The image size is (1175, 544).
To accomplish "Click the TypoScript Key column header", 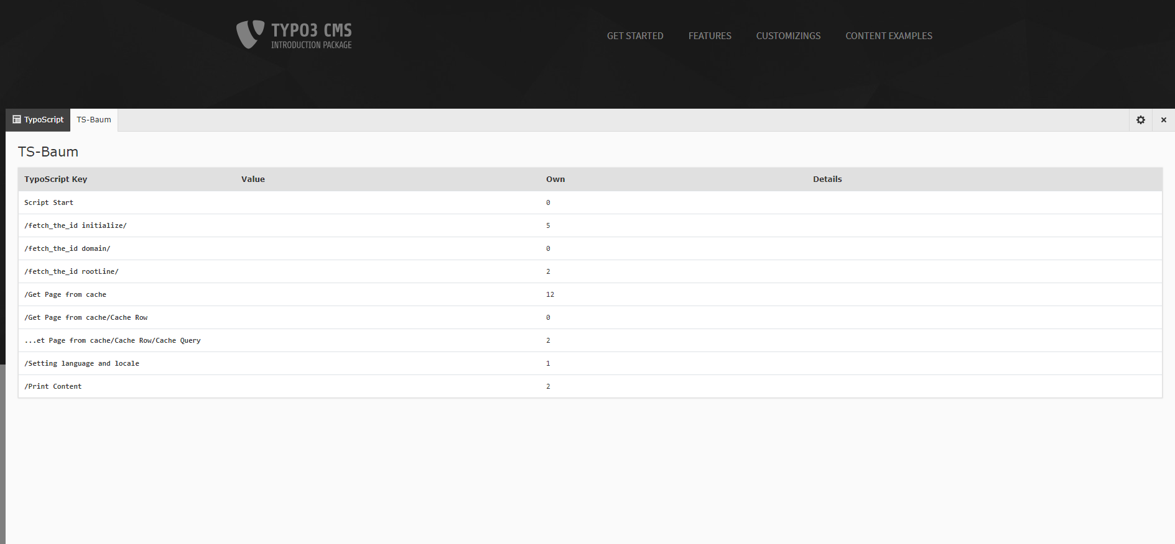I will coord(56,179).
